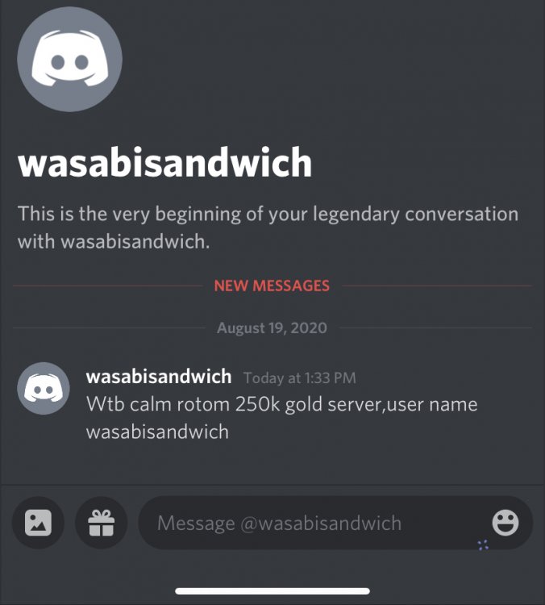Tap the white home indicator bar
Screen dimensions: 545x605
(x=272, y=591)
